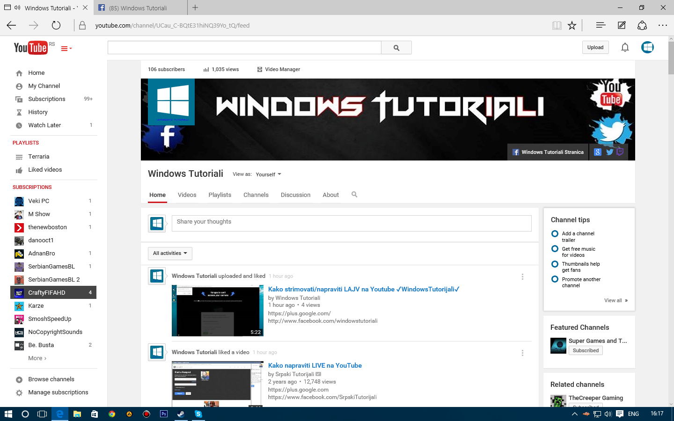The height and width of the screenshot is (421, 674).
Task: Open the guide menu hamburger icon
Action: 66,48
